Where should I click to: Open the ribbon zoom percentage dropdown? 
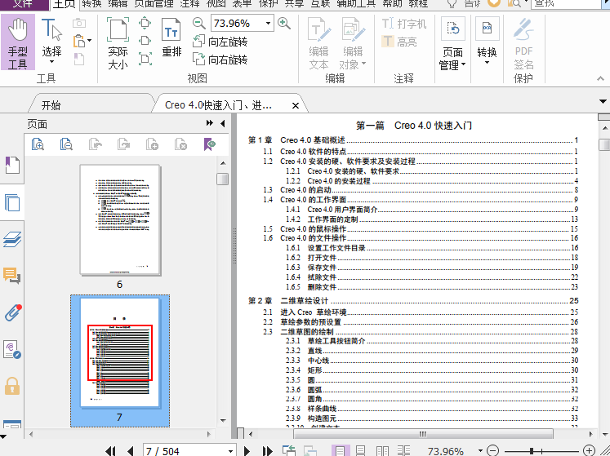click(268, 24)
